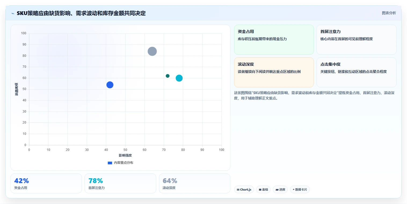Click the 覆盖规模 y-axis title
Image resolution: width=407 pixels, height=204 pixels.
click(x=17, y=89)
